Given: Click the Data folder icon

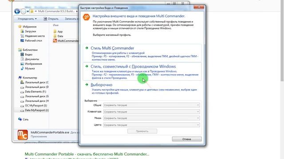Looking at the screenshot, I should coord(55,36).
